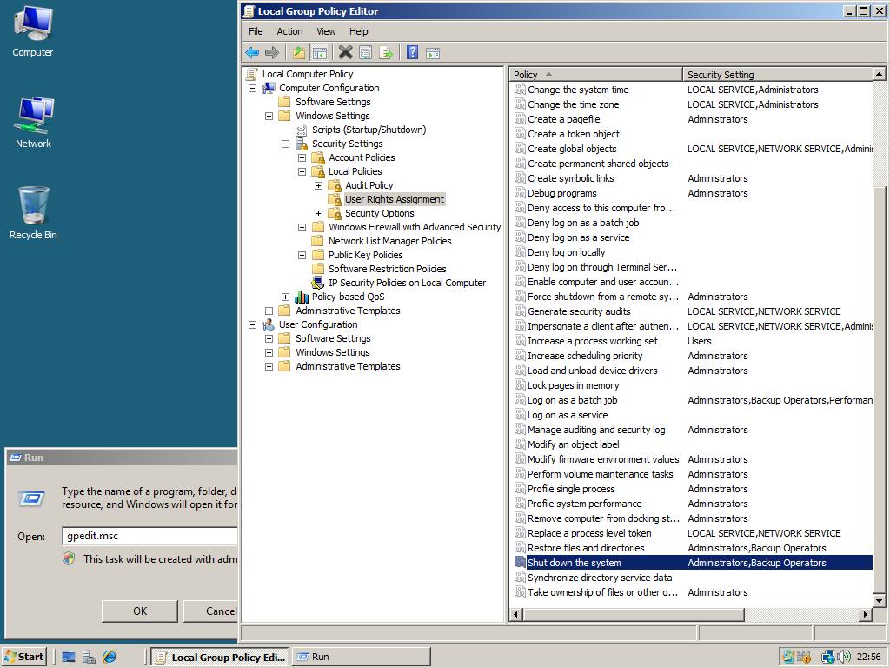This screenshot has height=668, width=890.
Task: Select the Network desktop icon
Action: coord(33,123)
